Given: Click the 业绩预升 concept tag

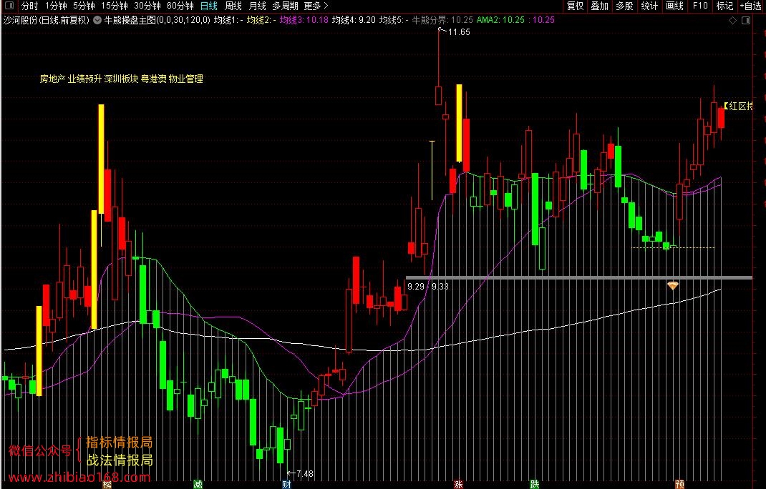Looking at the screenshot, I should point(84,79).
